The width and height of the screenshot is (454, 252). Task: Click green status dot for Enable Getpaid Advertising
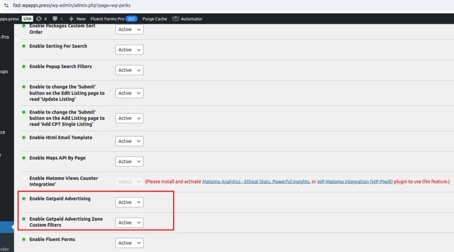(x=24, y=199)
